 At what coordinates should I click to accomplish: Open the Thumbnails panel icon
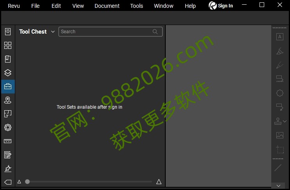8,45
